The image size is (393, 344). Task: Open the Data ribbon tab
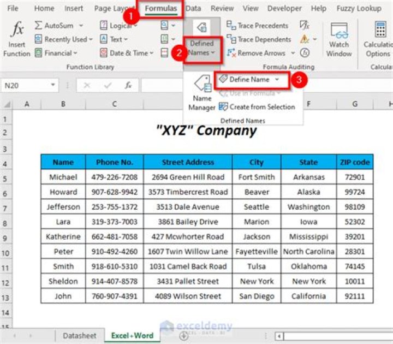pos(193,9)
